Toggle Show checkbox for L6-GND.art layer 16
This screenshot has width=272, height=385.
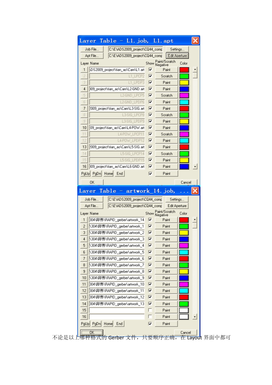tap(150, 166)
